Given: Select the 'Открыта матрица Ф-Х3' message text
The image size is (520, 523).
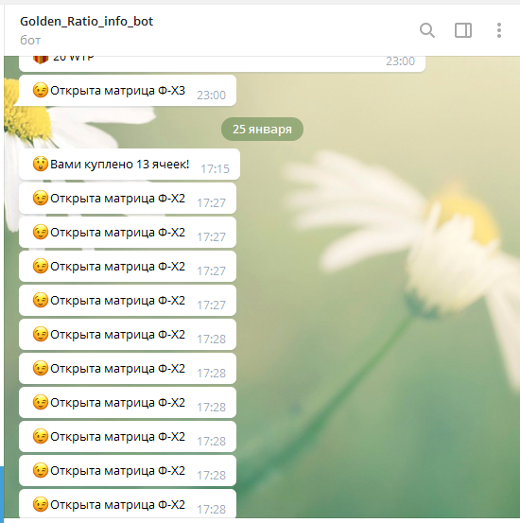Looking at the screenshot, I should 118,91.
